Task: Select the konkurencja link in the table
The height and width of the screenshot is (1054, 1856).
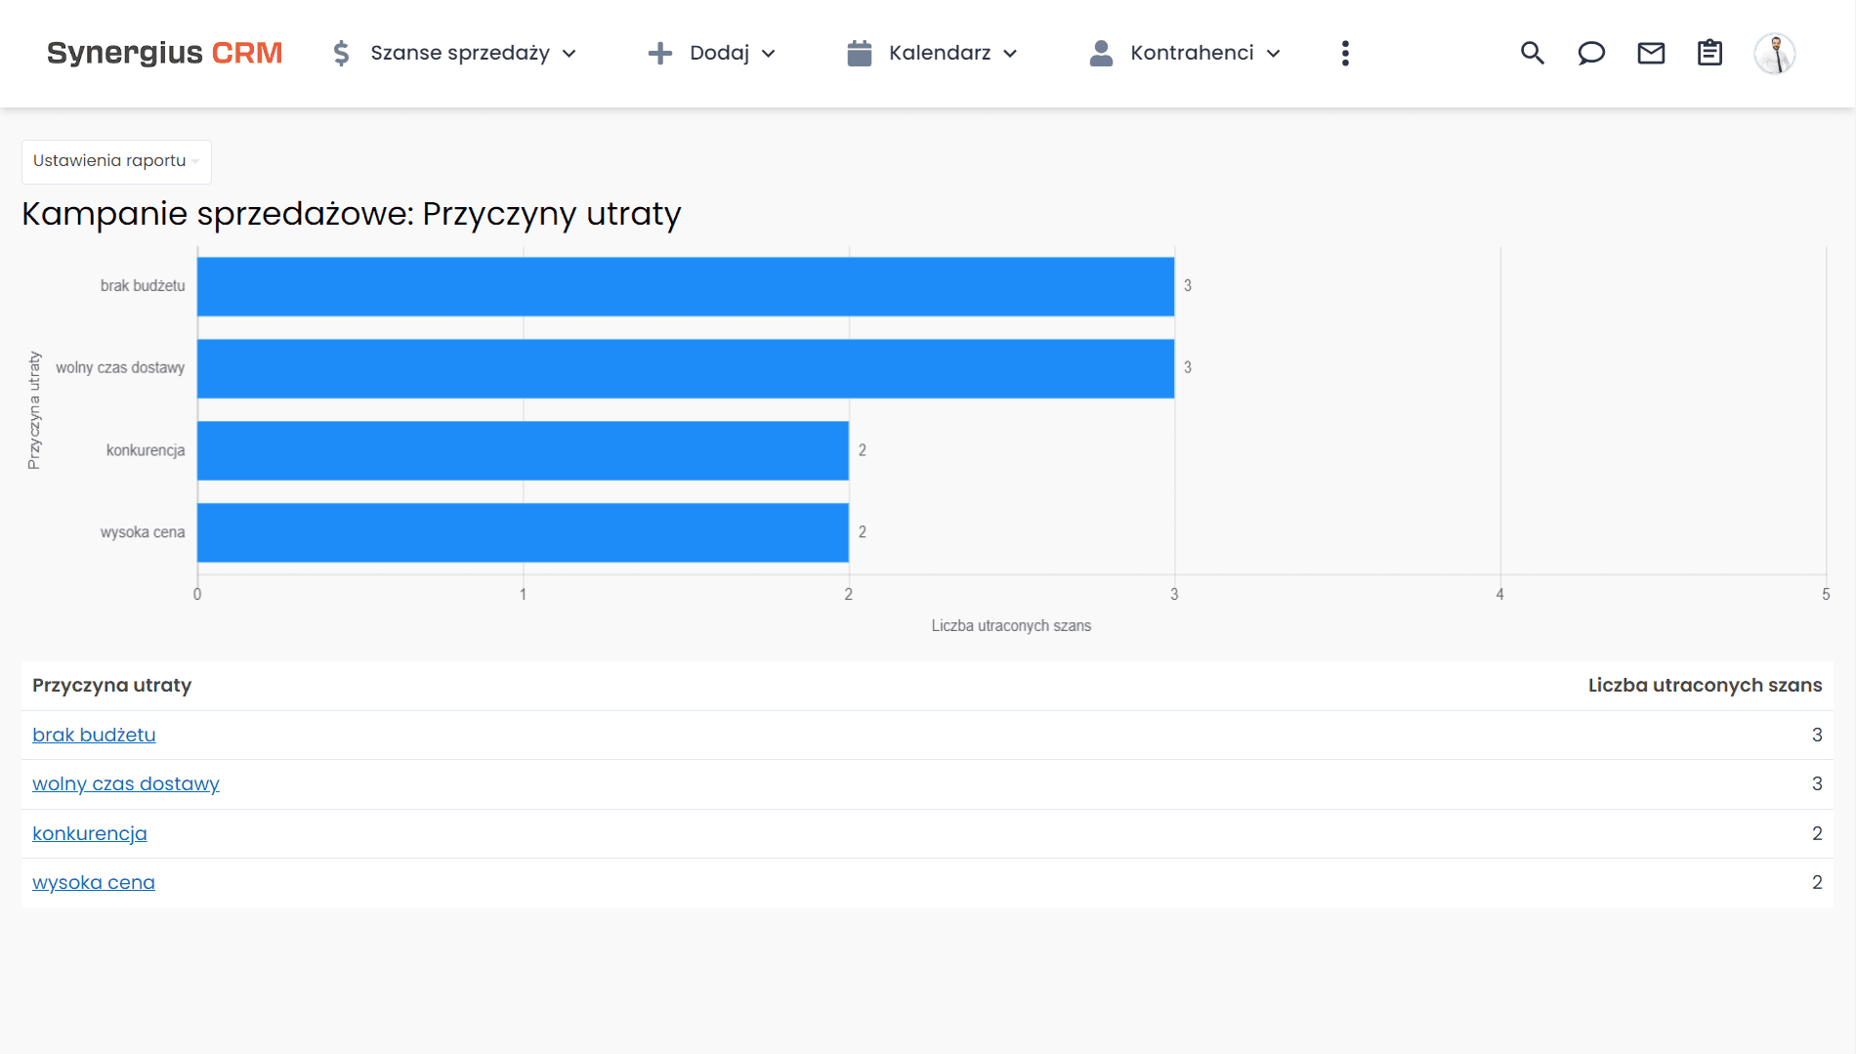Action: click(89, 833)
